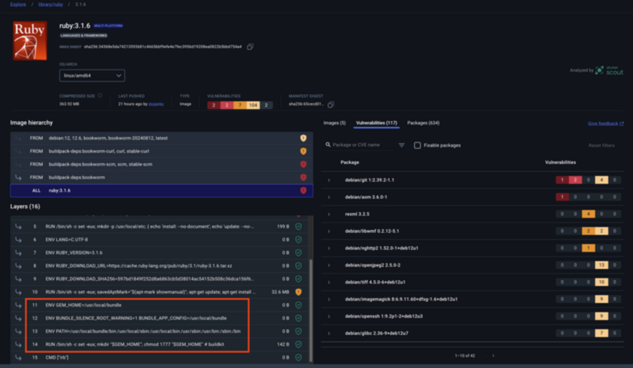Expand the debian/git package row
Viewport: 633px width, 368px height.
pyautogui.click(x=329, y=180)
